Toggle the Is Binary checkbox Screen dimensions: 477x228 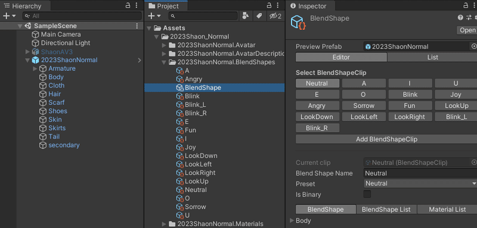tap(367, 194)
